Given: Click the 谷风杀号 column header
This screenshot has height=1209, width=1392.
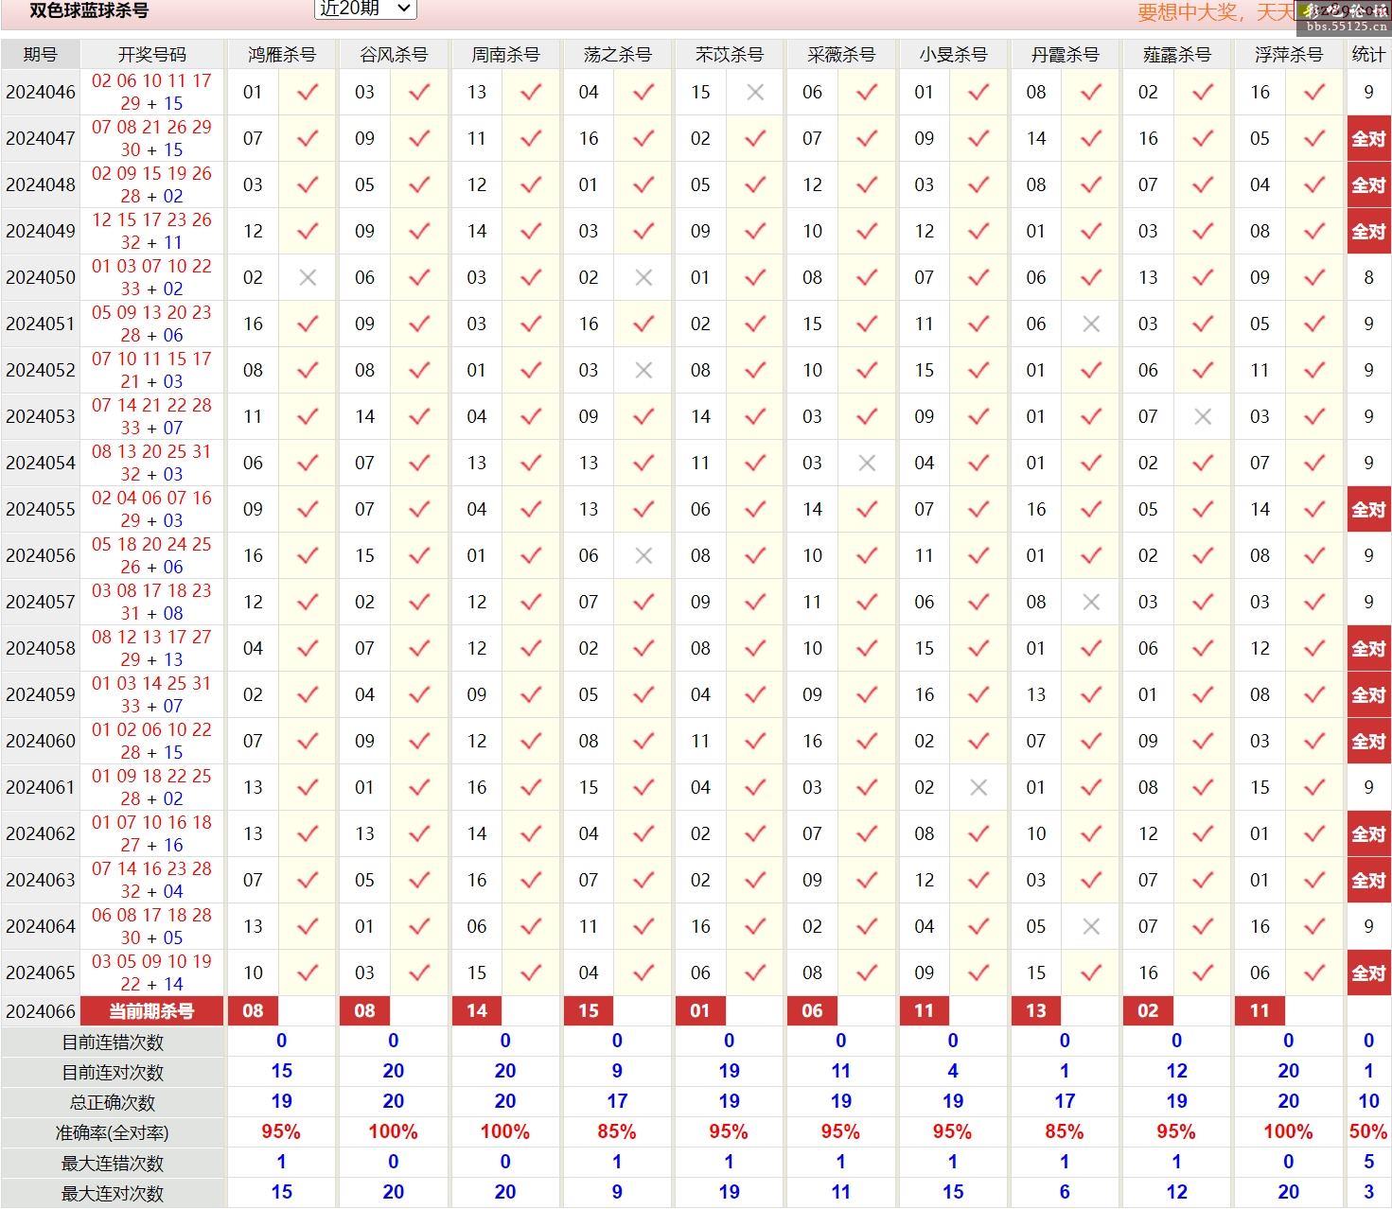Looking at the screenshot, I should click(x=393, y=55).
